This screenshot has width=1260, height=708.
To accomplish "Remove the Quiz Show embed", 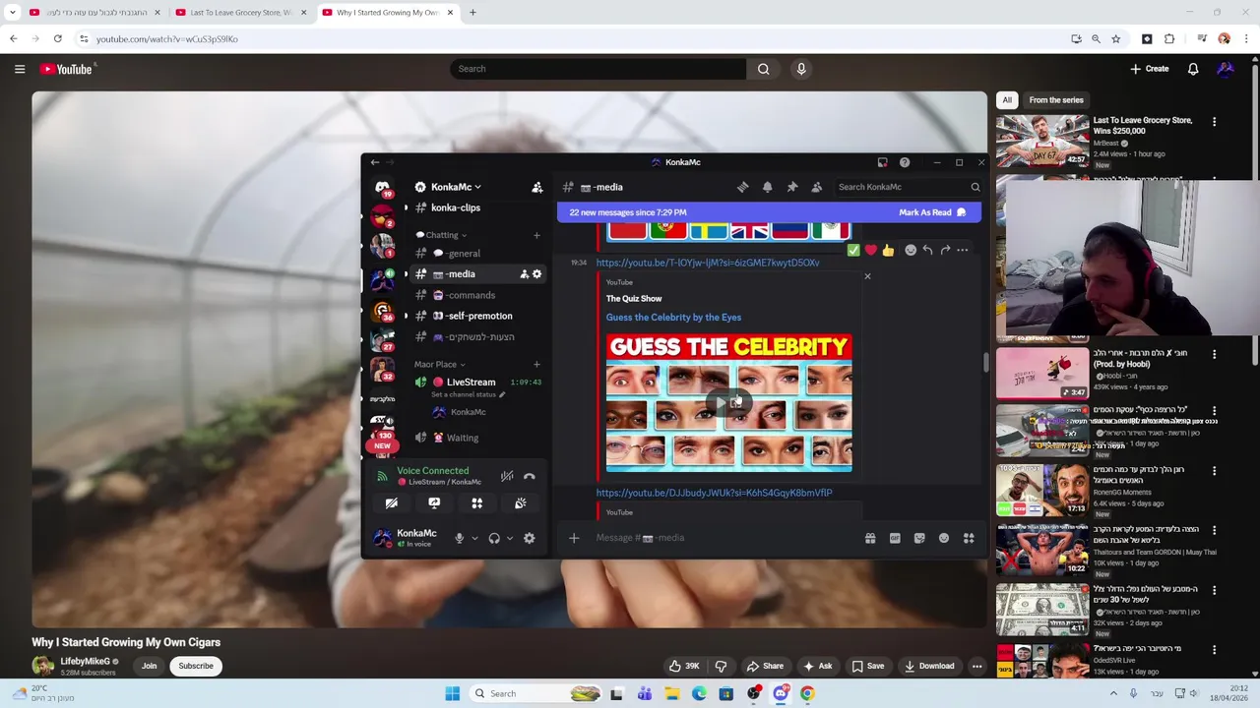I will [867, 276].
